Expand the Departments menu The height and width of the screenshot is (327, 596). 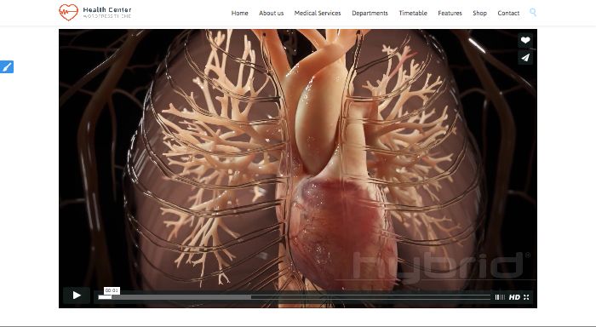(x=370, y=13)
